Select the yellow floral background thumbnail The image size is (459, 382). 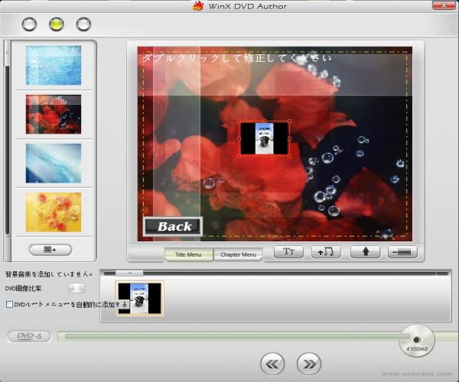click(x=54, y=212)
